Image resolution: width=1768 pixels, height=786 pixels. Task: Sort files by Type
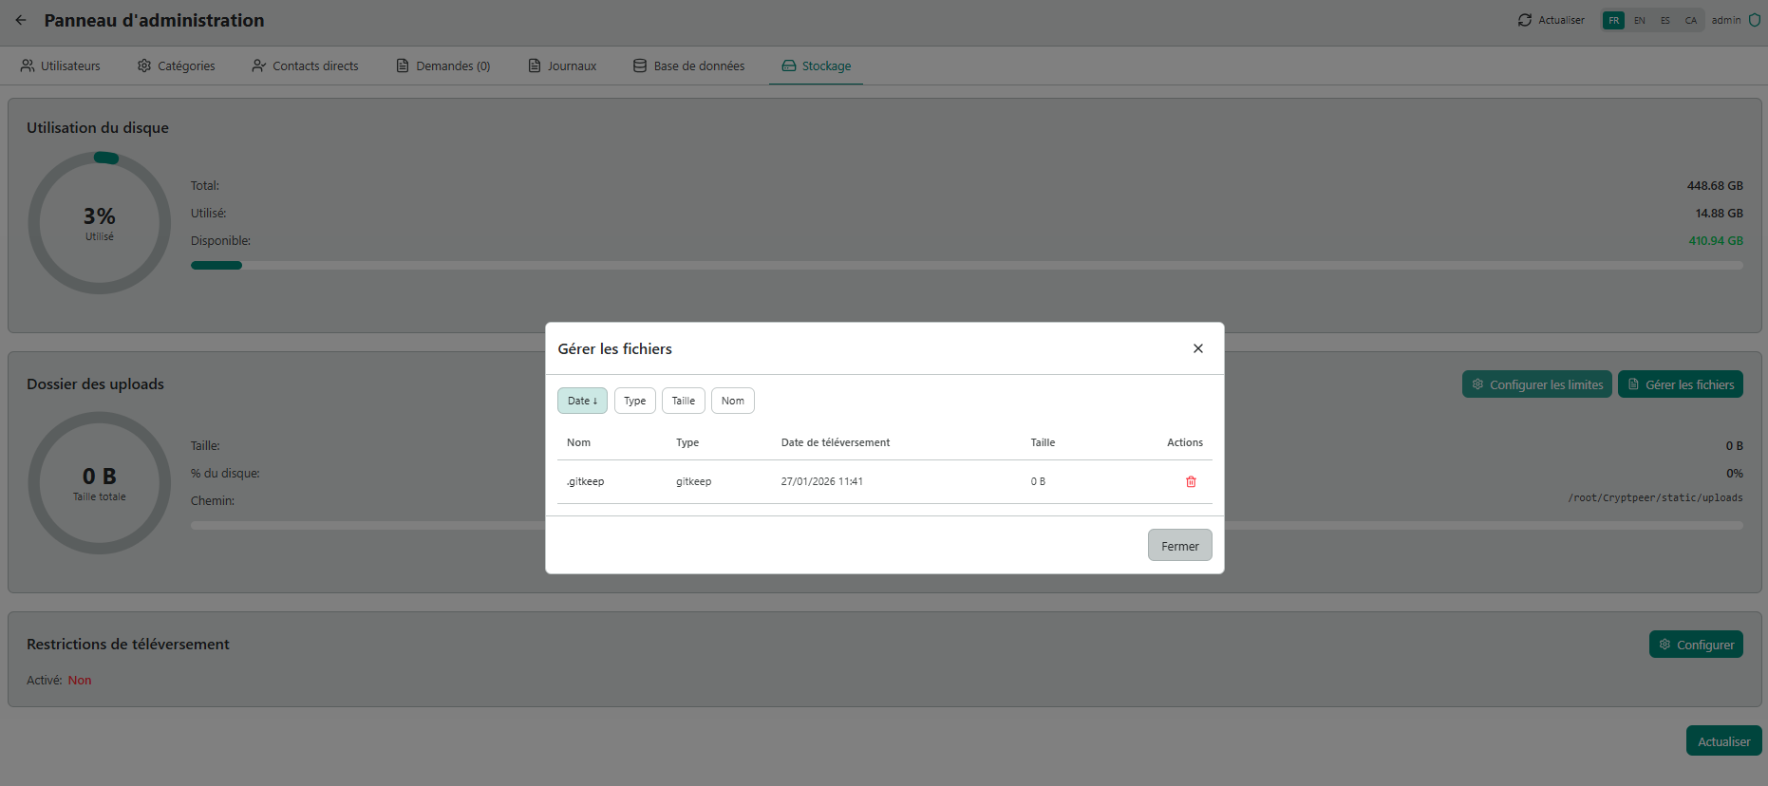634,401
